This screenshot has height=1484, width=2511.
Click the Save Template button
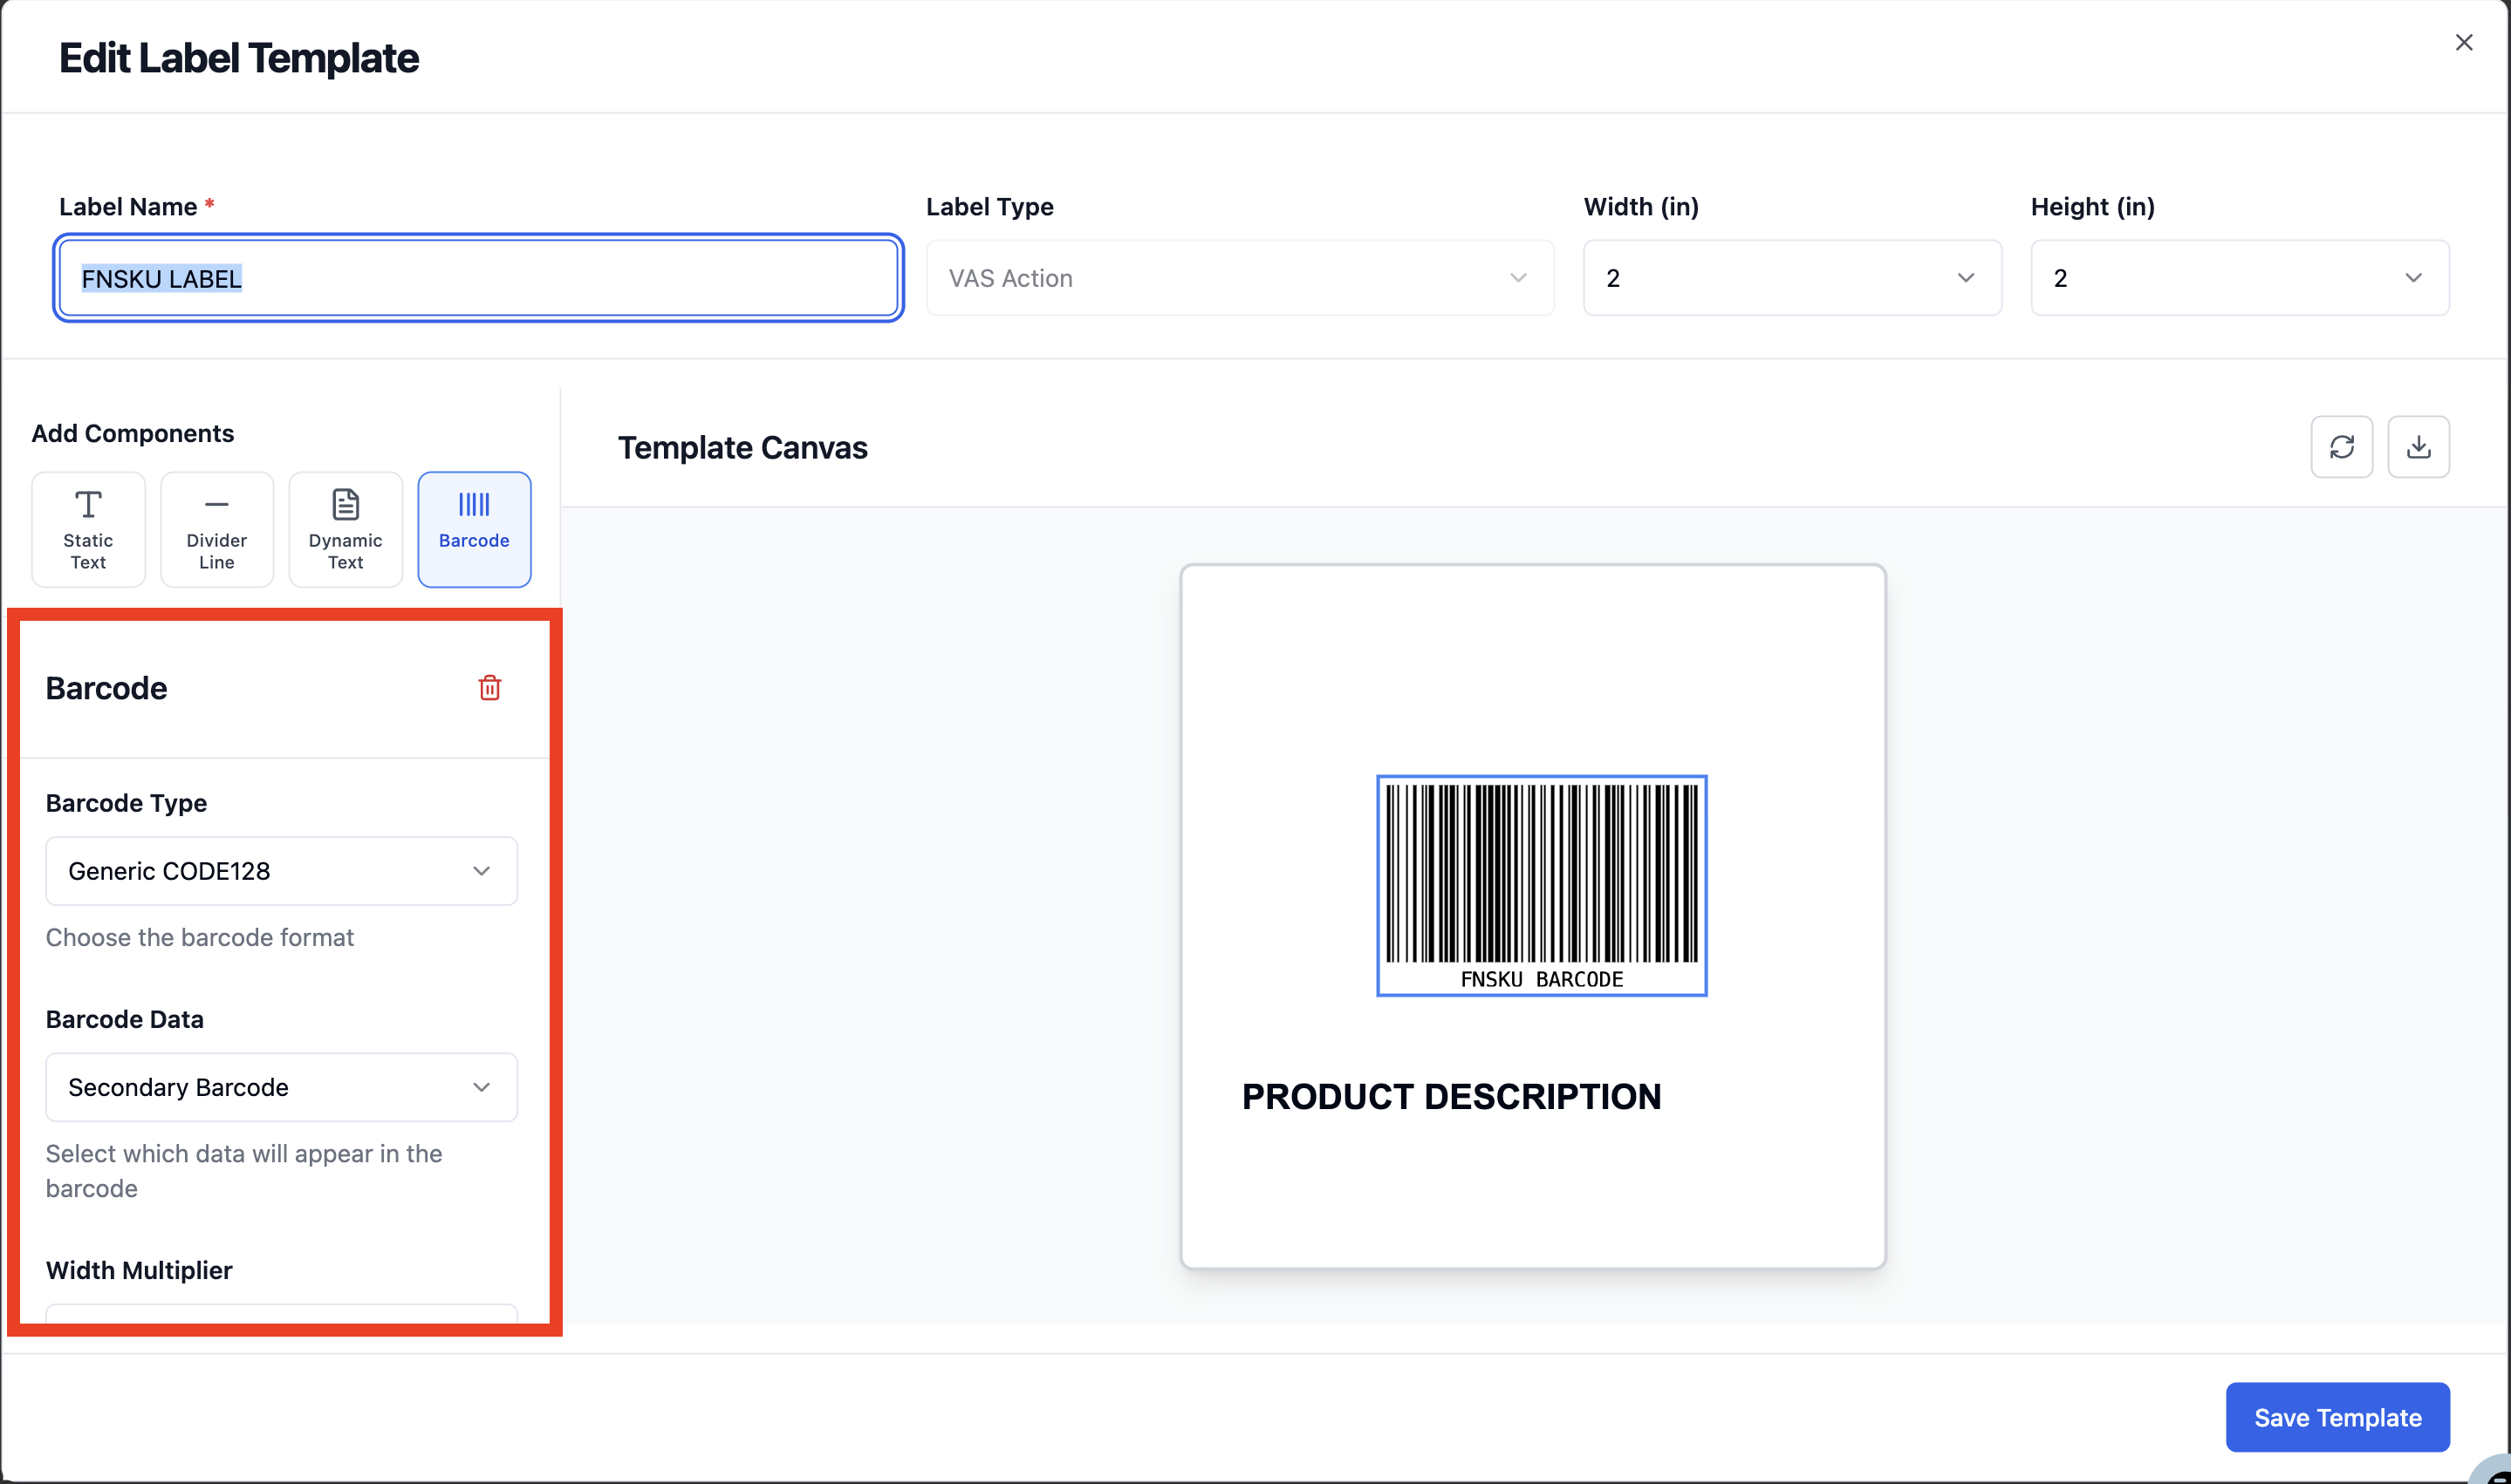(x=2337, y=1417)
